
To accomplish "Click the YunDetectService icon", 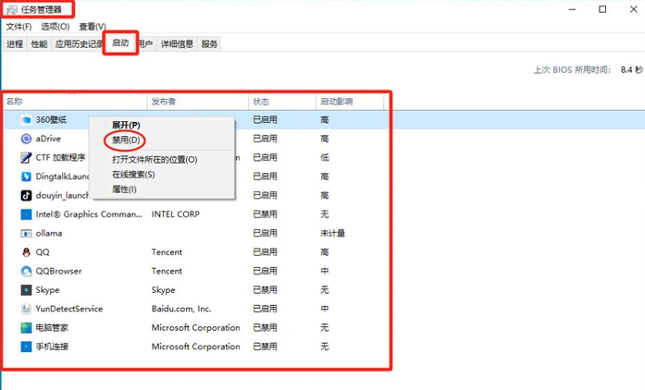I will coord(26,309).
